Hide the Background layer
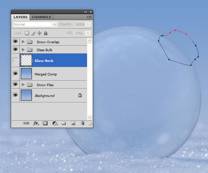Image resolution: width=208 pixels, height=173 pixels. click(15, 95)
